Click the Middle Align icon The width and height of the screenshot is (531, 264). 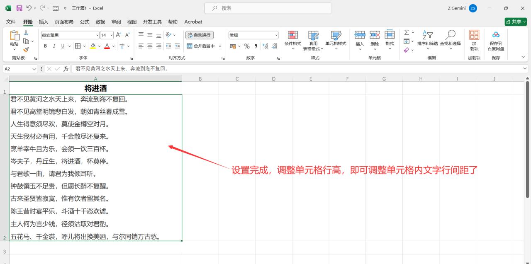150,35
